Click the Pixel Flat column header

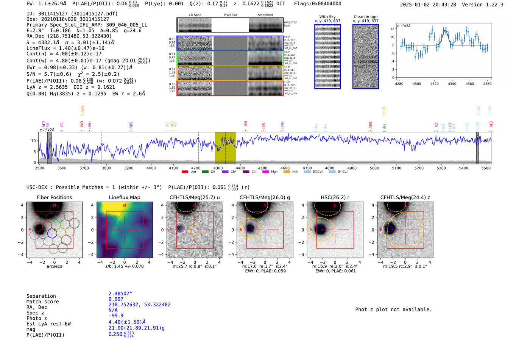pos(230,15)
